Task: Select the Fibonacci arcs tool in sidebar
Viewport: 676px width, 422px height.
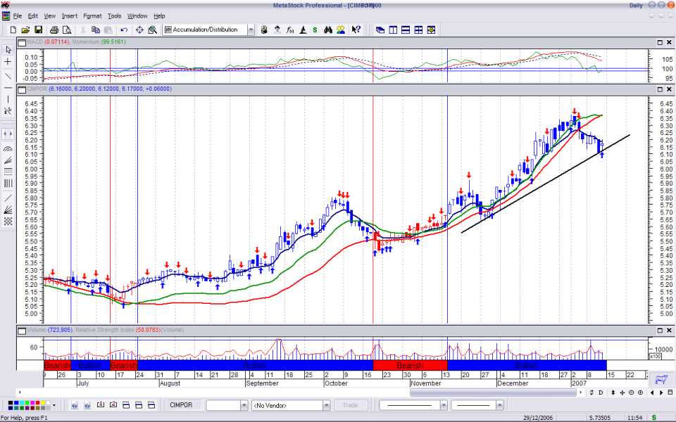Action: pos(8,148)
